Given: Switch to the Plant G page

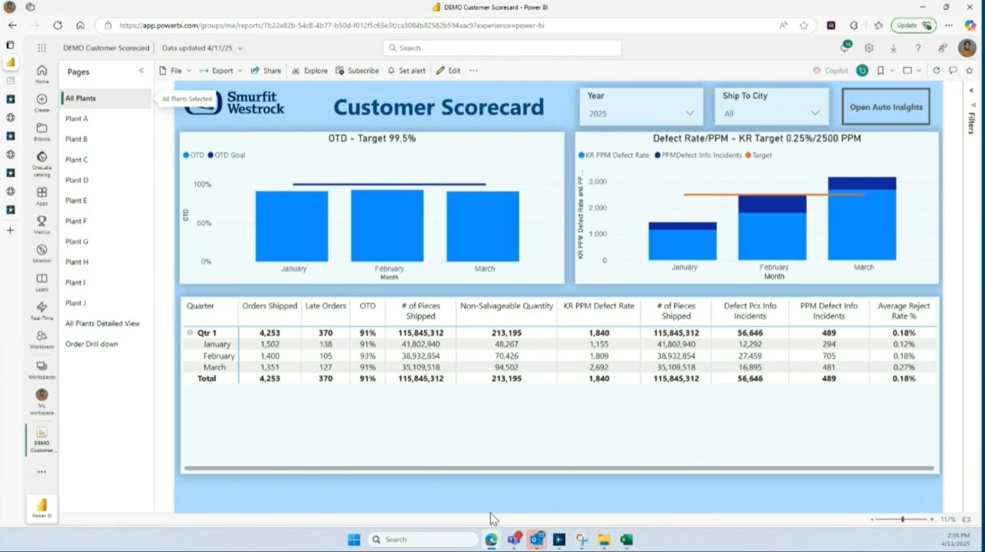Looking at the screenshot, I should click(105, 241).
